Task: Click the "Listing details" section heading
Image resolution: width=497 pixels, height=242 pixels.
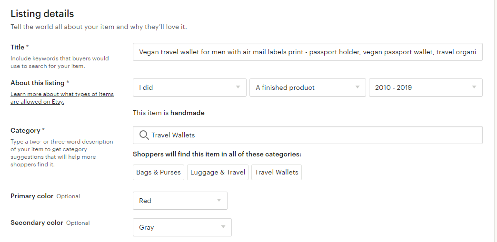Action: (42, 14)
